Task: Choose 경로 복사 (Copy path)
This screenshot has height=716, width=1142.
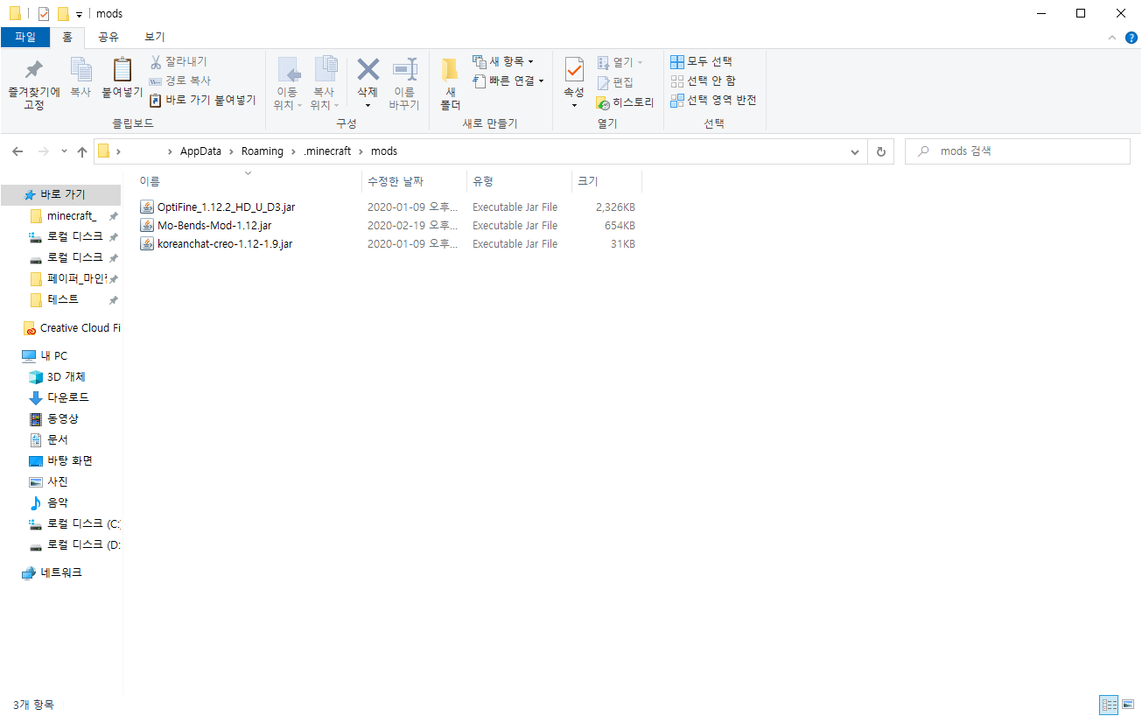Action: point(180,81)
